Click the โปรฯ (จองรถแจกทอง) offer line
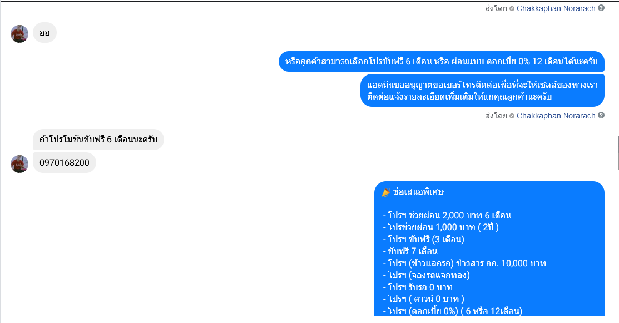Screen dimensions: 619x323 click(427, 275)
